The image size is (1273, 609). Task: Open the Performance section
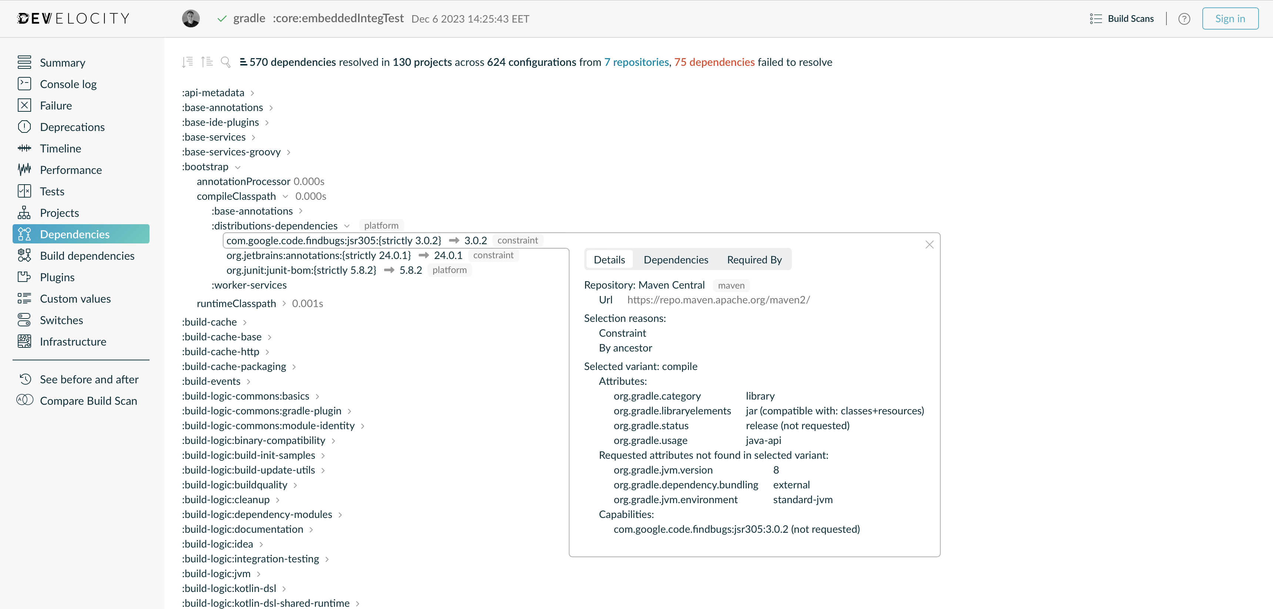coord(71,170)
